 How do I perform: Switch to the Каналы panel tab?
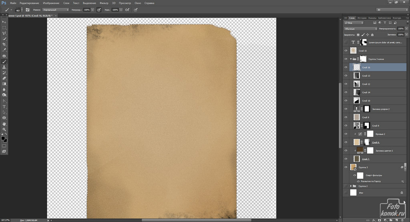pyautogui.click(x=372, y=18)
